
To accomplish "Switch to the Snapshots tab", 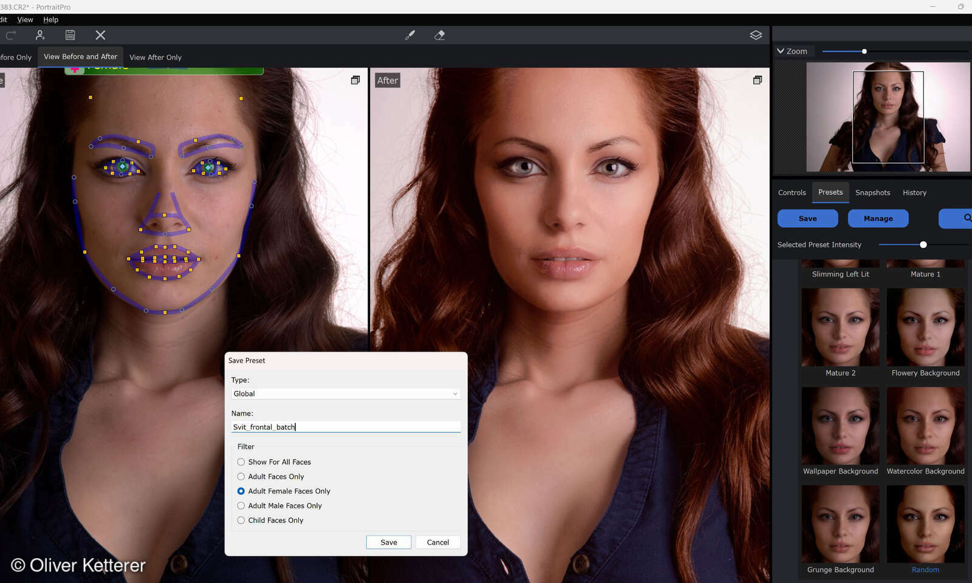I will tap(873, 193).
